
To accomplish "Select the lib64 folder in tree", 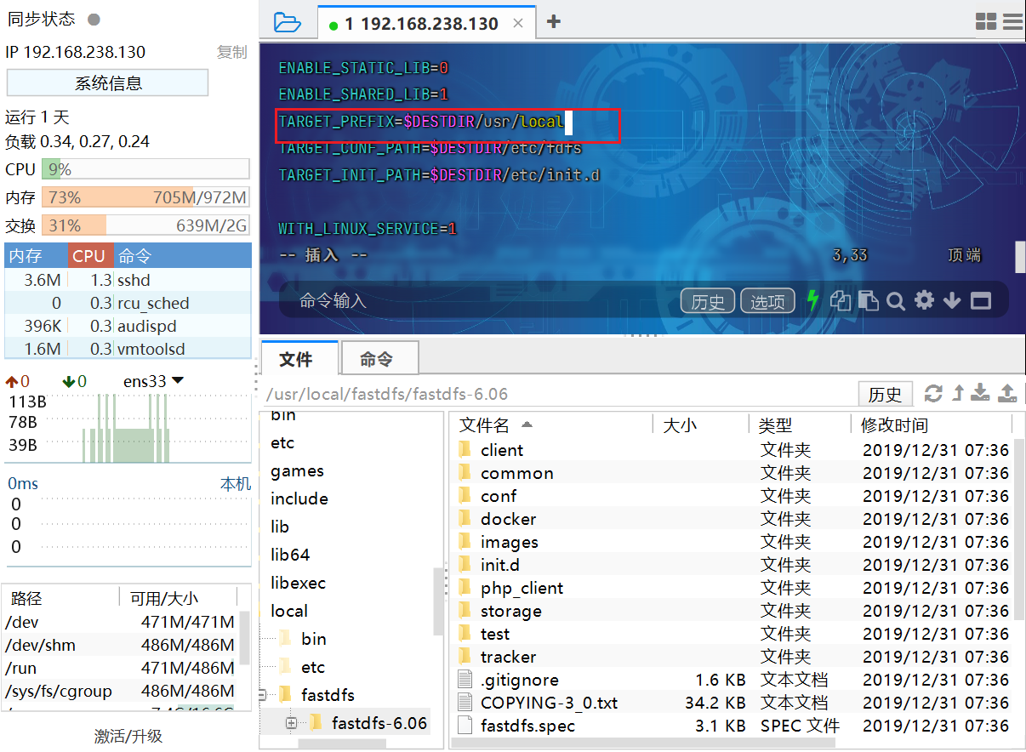I will point(290,555).
